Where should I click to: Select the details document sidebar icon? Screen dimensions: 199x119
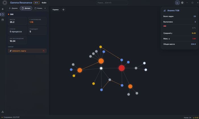click(x=3, y=14)
